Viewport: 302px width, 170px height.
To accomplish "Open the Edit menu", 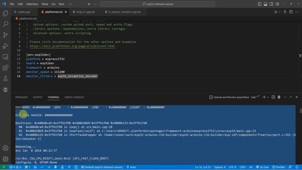I will point(20,4).
